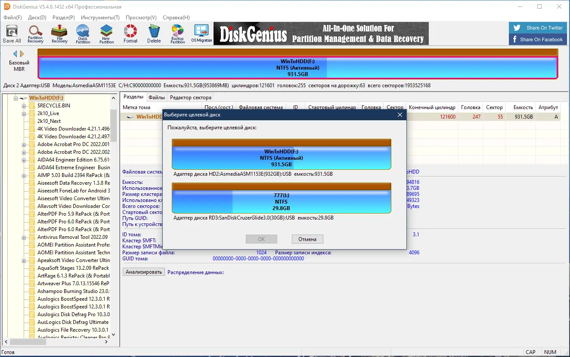Click the Метка тома column header
Image resolution: width=570 pixels, height=357 pixels.
pyautogui.click(x=161, y=107)
